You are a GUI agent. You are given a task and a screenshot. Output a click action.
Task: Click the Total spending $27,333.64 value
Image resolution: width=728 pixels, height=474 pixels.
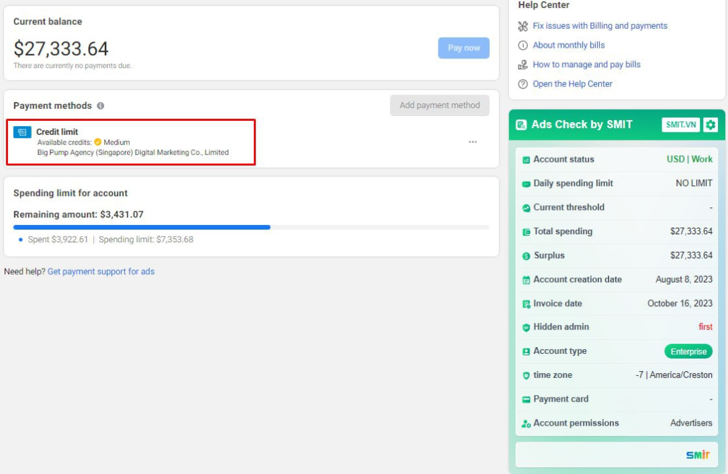coord(691,231)
